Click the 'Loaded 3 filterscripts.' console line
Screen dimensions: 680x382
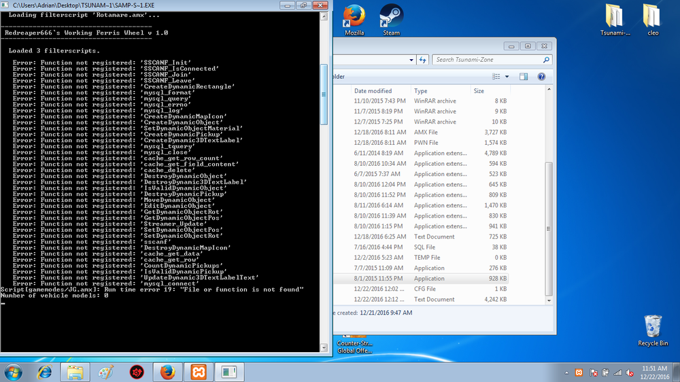(54, 51)
